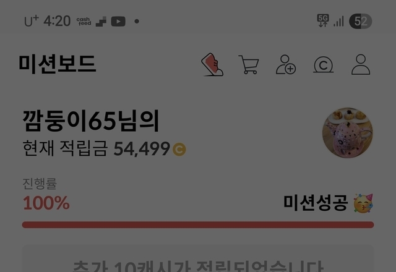The height and width of the screenshot is (272, 396).
Task: Tap the 깜둥이65님의 username heading
Action: point(91,121)
